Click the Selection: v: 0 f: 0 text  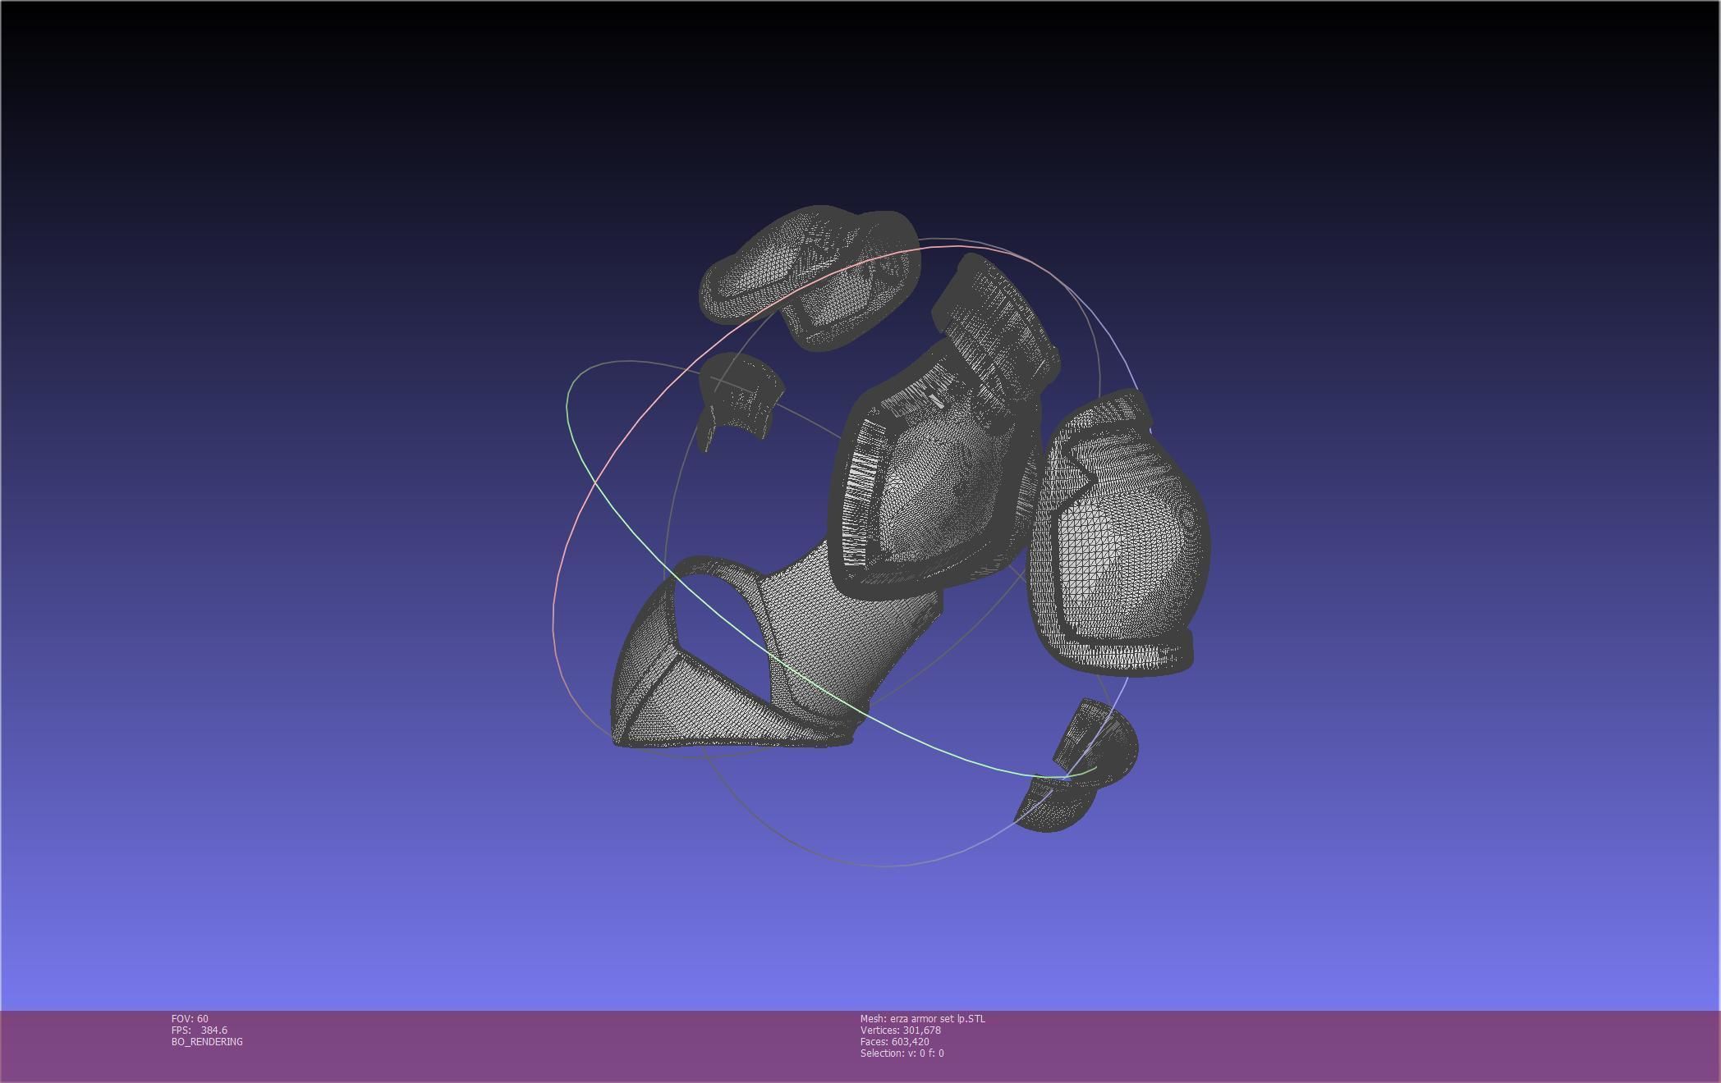902,1053
